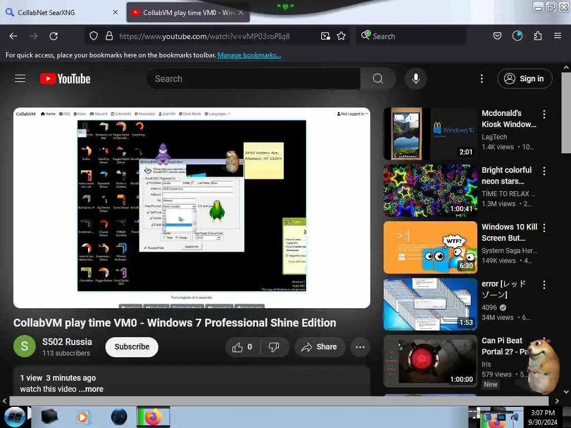Focus the YouTube search field
Screen dimensions: 571x428
pos(254,79)
